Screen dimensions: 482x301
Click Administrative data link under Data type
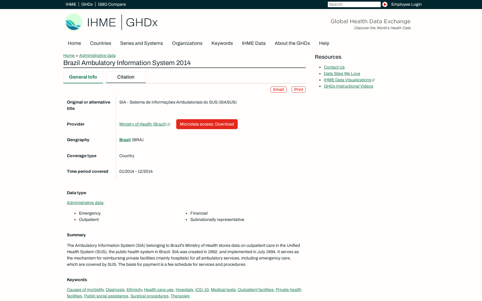(85, 203)
